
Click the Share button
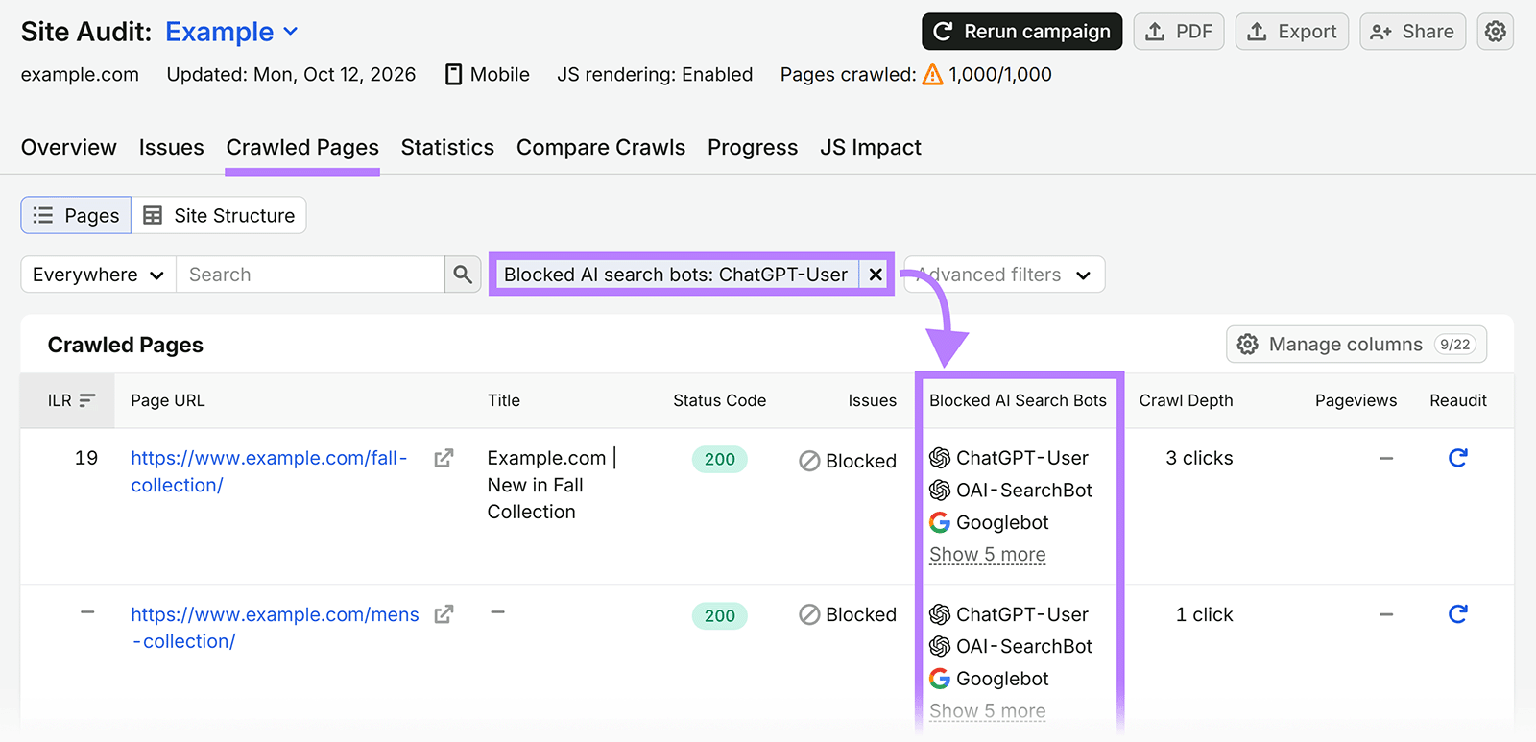coord(1413,32)
